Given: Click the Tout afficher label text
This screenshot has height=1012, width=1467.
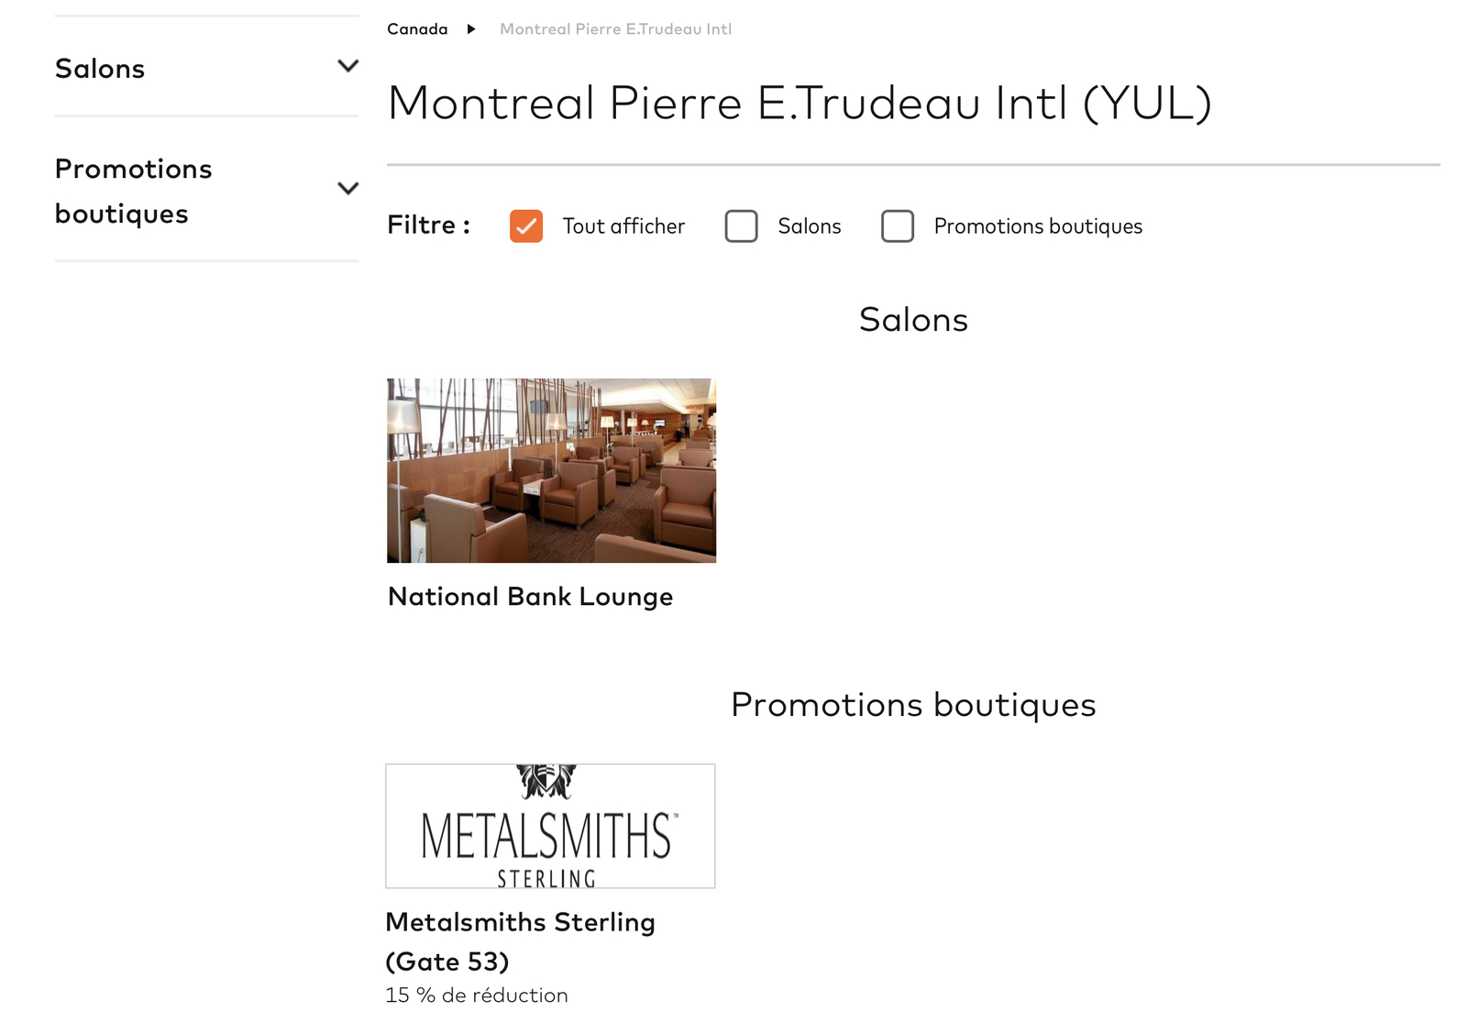Looking at the screenshot, I should coord(623,225).
